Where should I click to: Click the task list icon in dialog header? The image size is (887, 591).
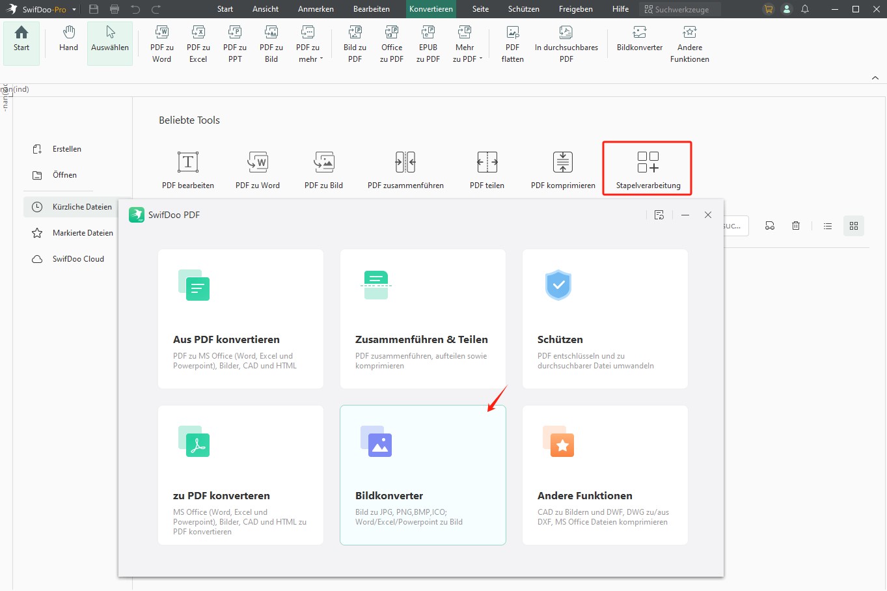point(659,215)
